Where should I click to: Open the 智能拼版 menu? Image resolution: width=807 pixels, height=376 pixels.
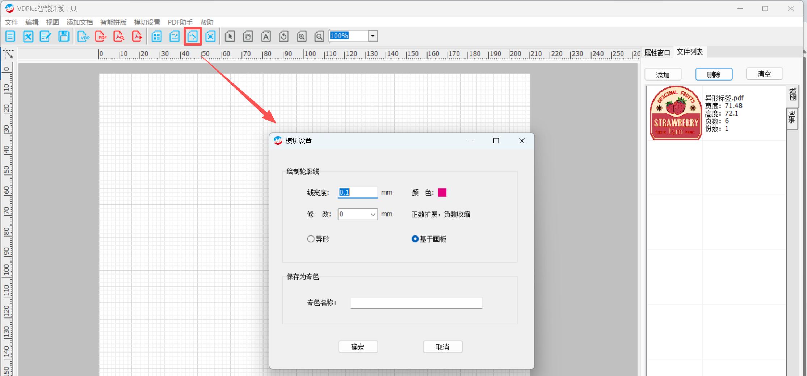(113, 22)
